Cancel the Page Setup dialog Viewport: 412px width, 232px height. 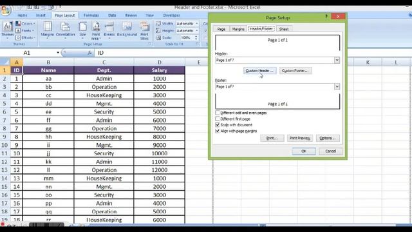pyautogui.click(x=330, y=151)
